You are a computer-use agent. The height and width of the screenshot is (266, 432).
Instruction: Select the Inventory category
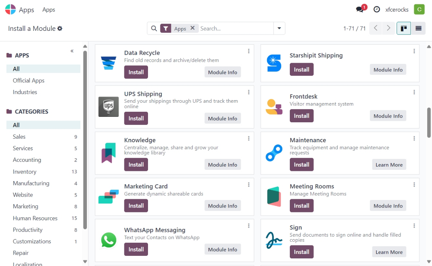[x=25, y=172]
